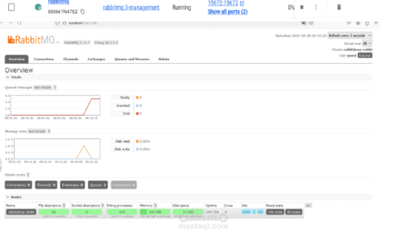This screenshot has width=407, height=235.
Task: Click Show all ports (2)
Action: [227, 12]
